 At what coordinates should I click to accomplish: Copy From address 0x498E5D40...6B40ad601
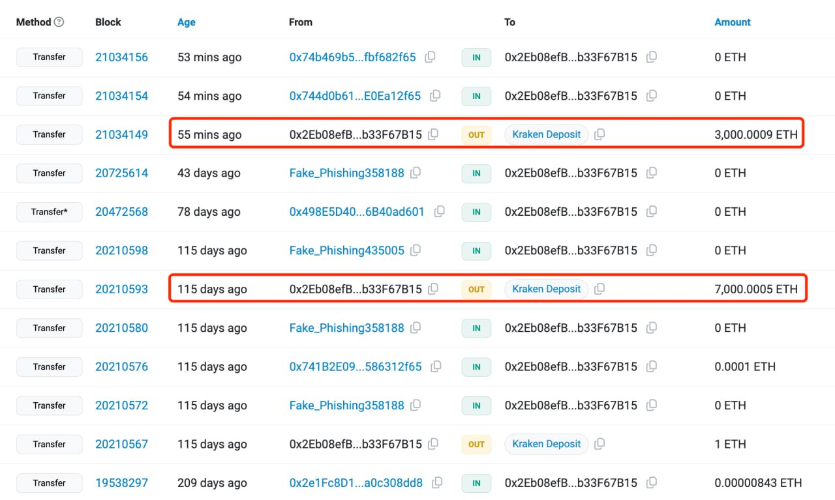point(440,212)
